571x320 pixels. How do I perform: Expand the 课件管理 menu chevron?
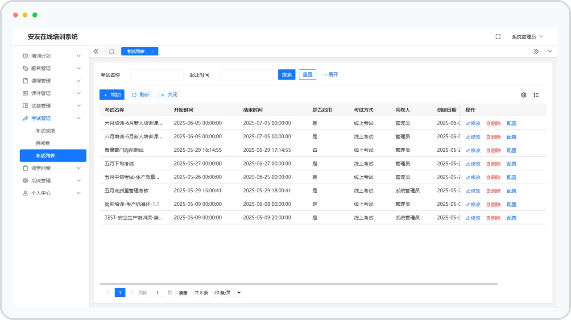[x=79, y=93]
